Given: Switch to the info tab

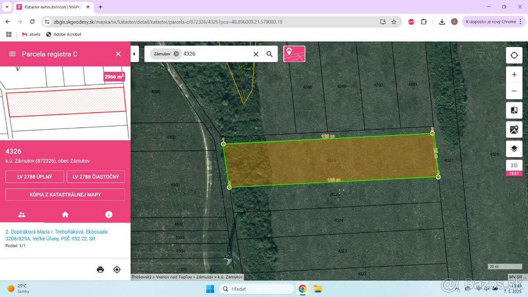Looking at the screenshot, I should point(109,215).
